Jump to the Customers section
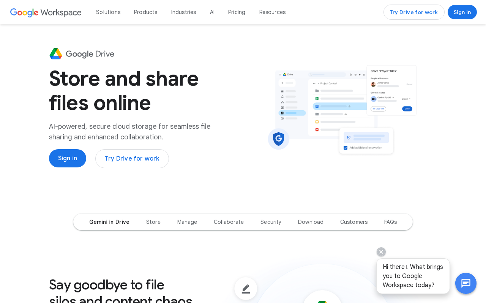 (x=354, y=222)
